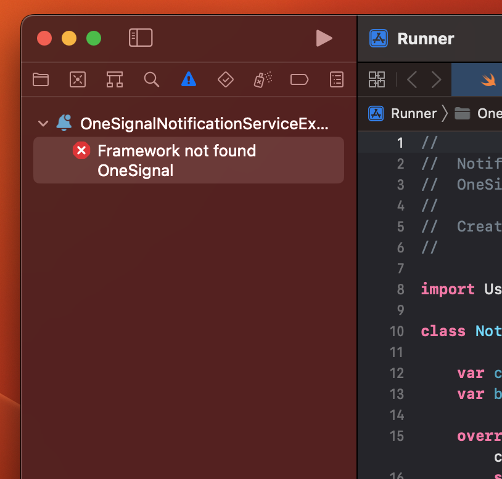Open the Breakpoint navigator
502x479 pixels.
point(299,79)
